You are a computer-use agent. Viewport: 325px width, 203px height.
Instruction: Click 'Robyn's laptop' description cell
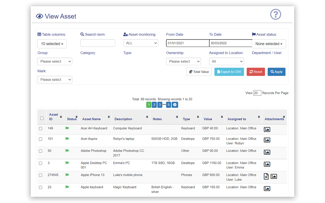tap(124, 139)
